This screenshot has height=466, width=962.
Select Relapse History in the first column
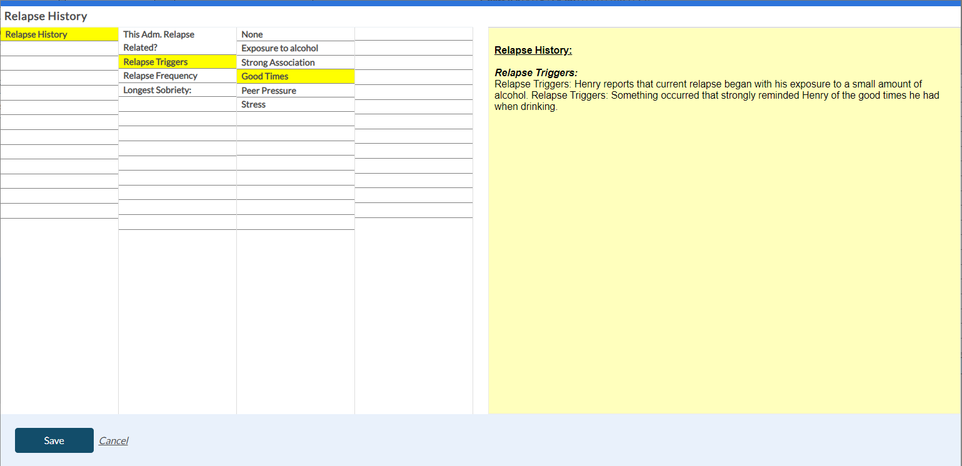pyautogui.click(x=36, y=34)
